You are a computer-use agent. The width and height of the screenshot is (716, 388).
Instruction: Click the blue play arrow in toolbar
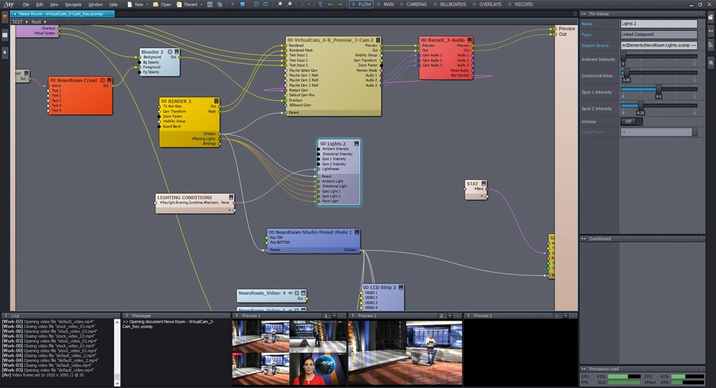click(x=233, y=4)
